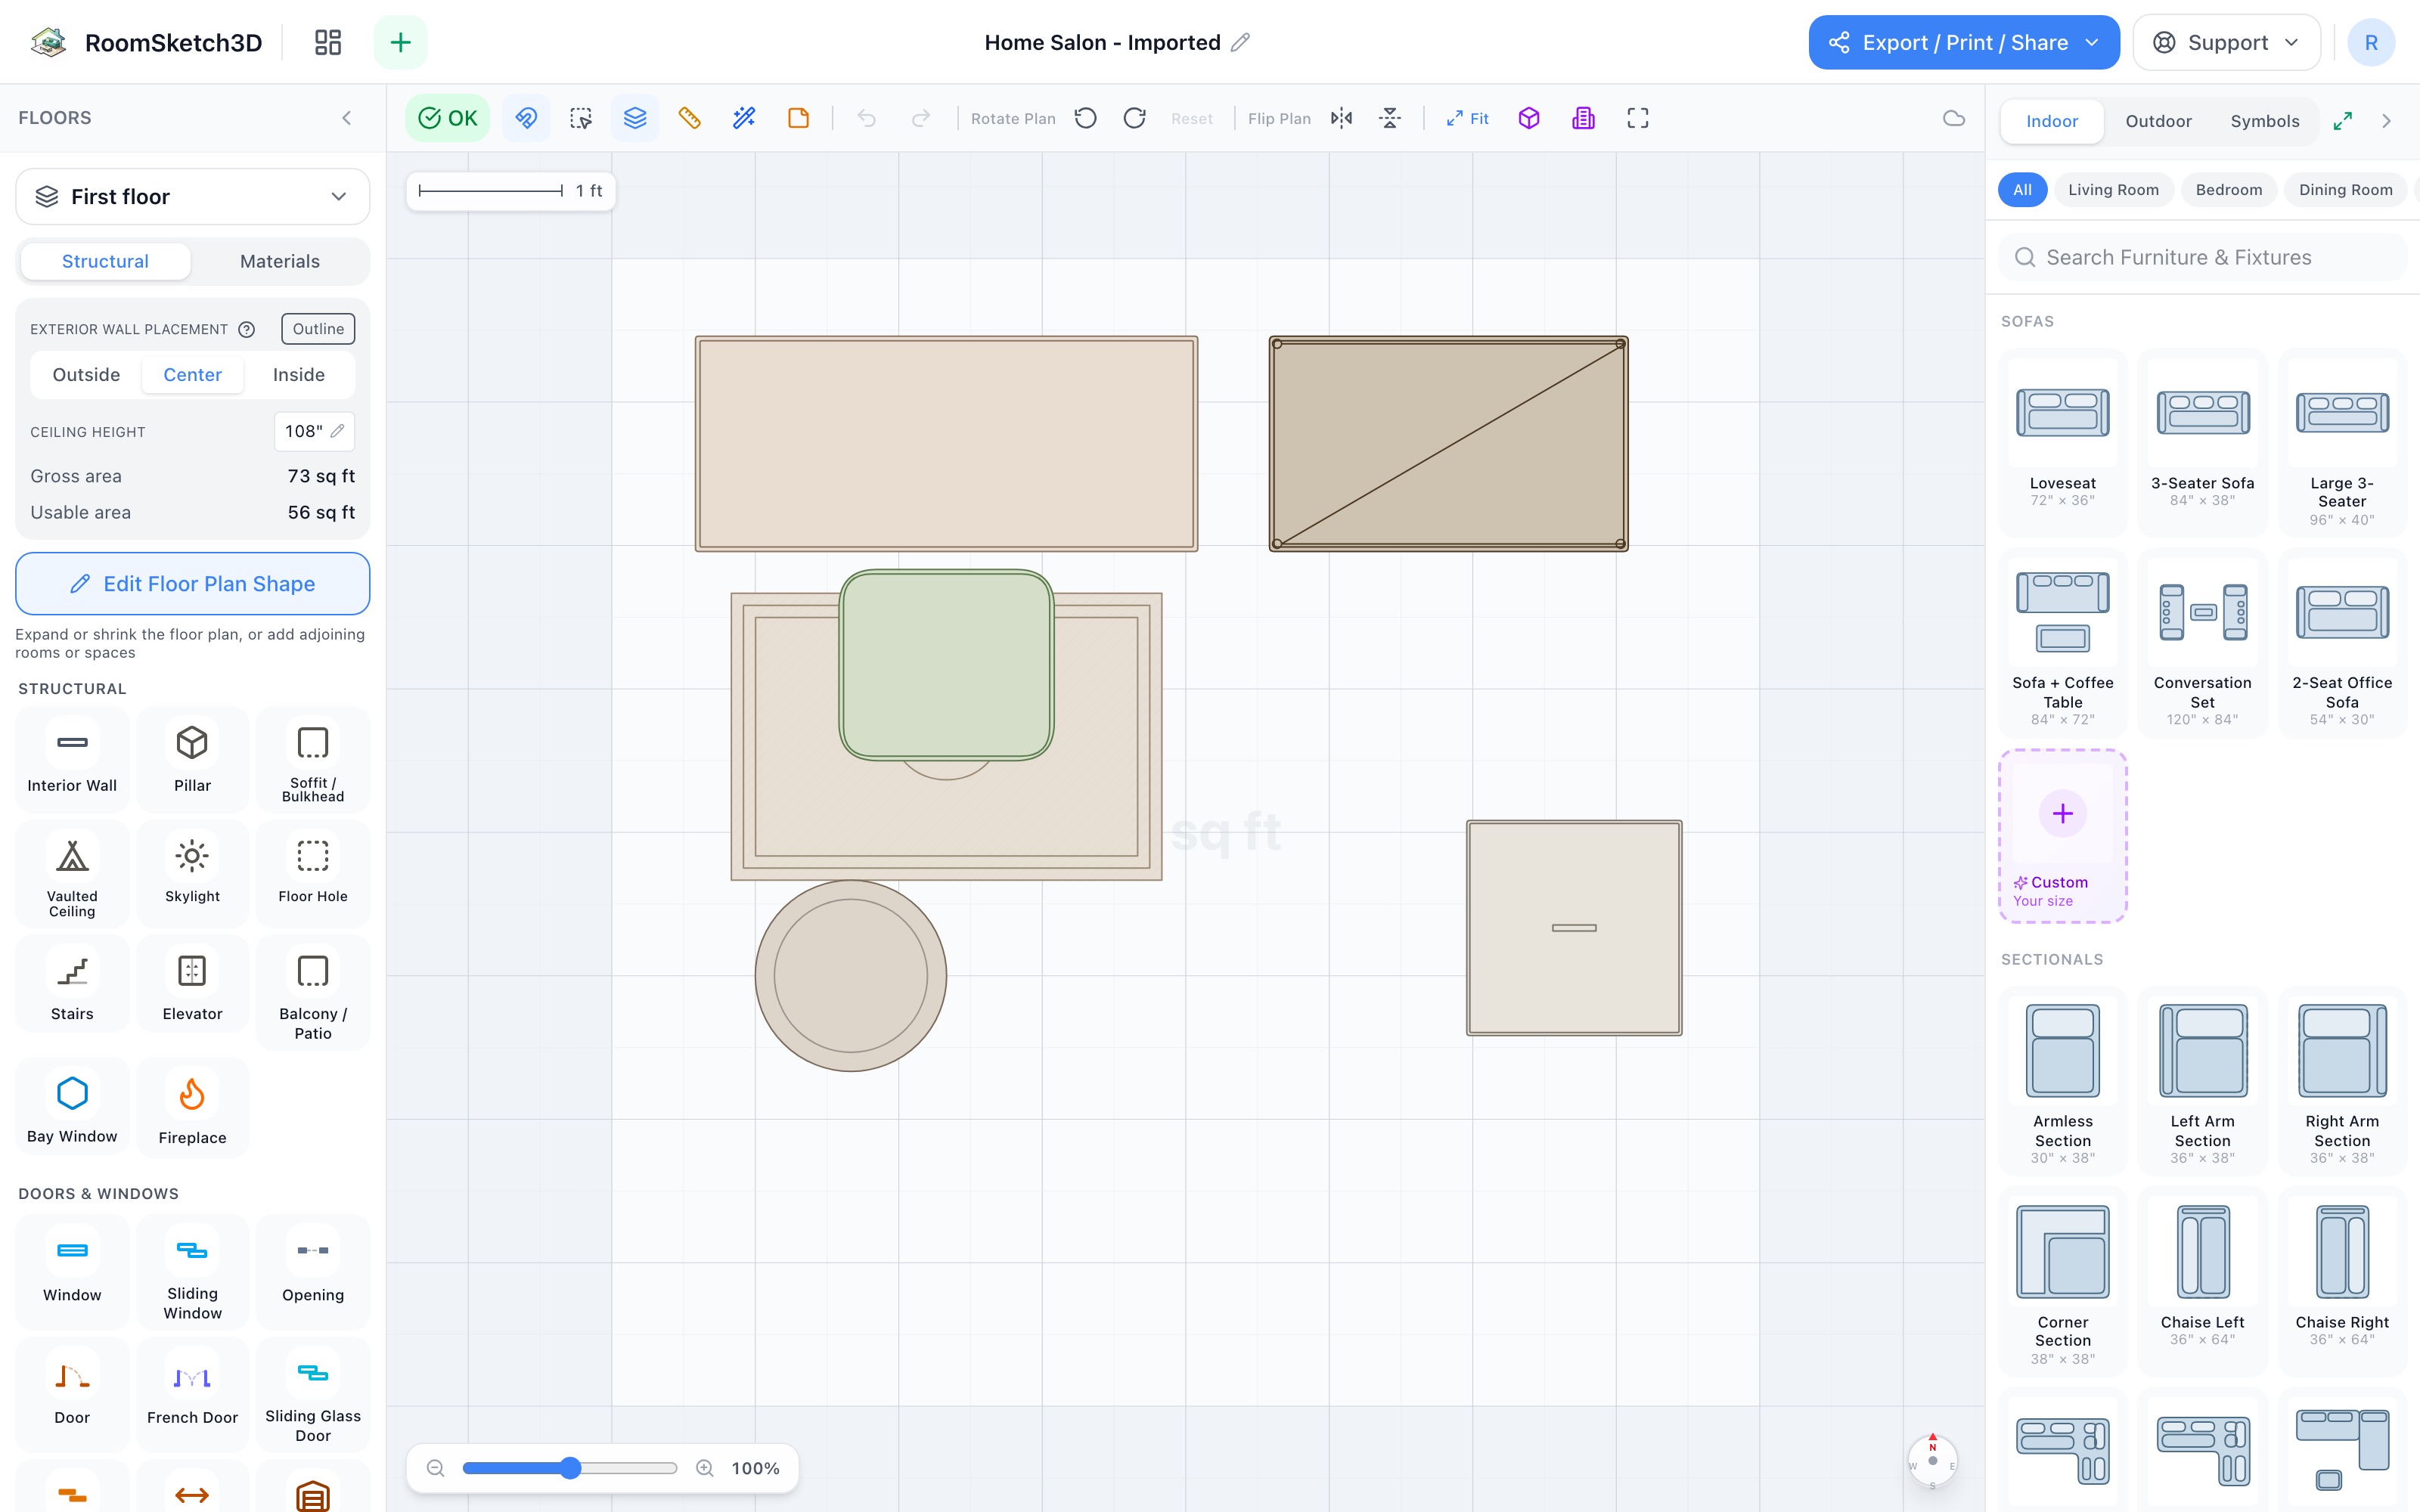The image size is (2420, 1512).
Task: Click the Search Furniture & Fixtures field
Action: tap(2202, 257)
